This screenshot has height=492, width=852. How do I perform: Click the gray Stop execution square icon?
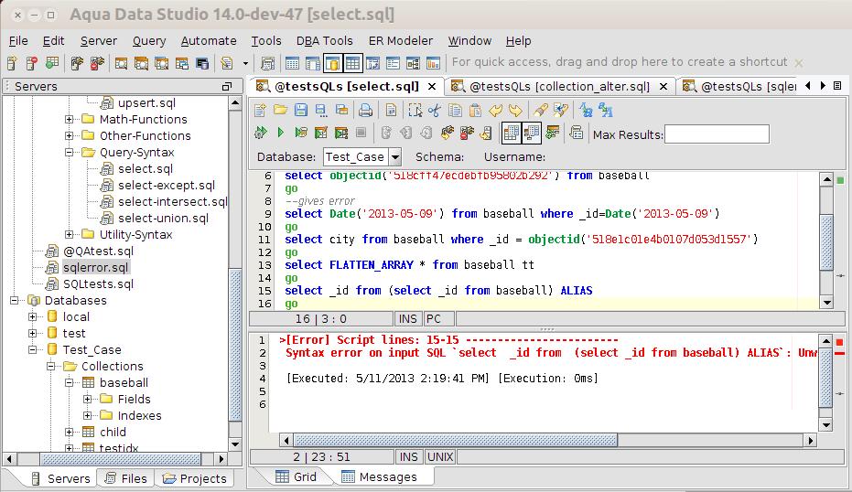coord(361,133)
